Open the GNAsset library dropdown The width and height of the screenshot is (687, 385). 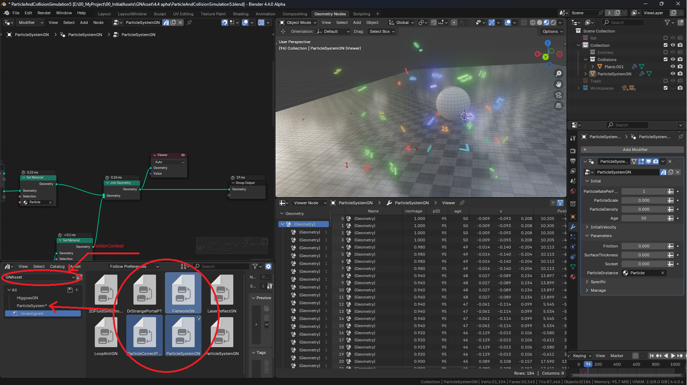tap(40, 277)
